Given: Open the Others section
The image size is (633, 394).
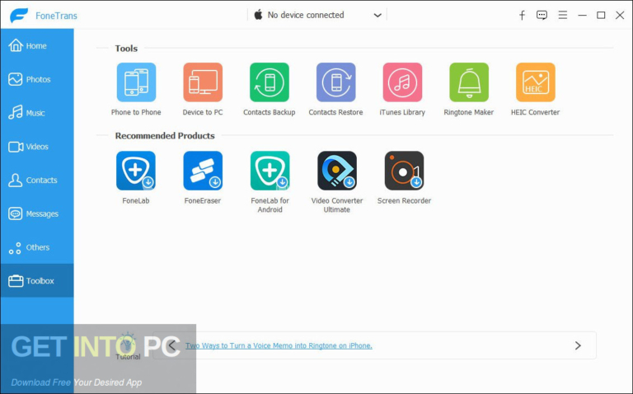Looking at the screenshot, I should pyautogui.click(x=37, y=247).
